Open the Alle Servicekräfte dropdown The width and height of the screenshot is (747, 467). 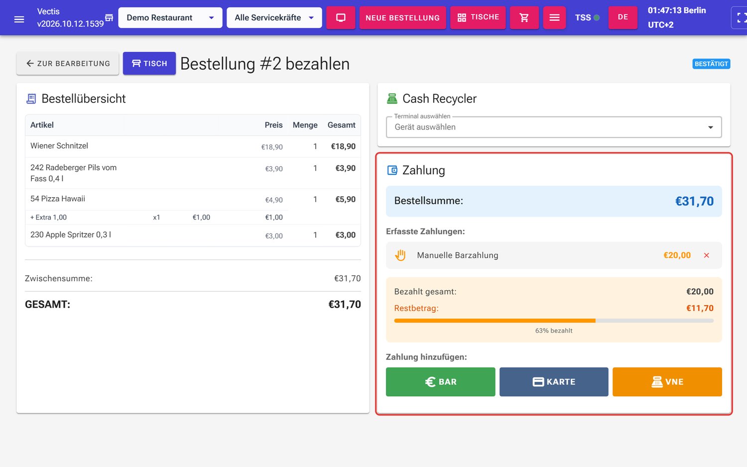click(274, 17)
